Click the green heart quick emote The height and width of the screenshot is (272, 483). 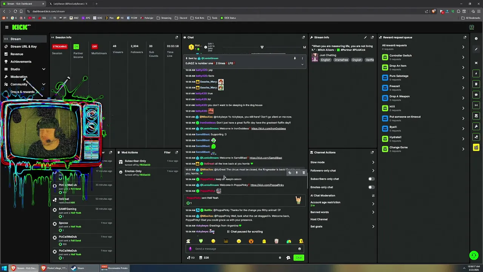pos(201,241)
